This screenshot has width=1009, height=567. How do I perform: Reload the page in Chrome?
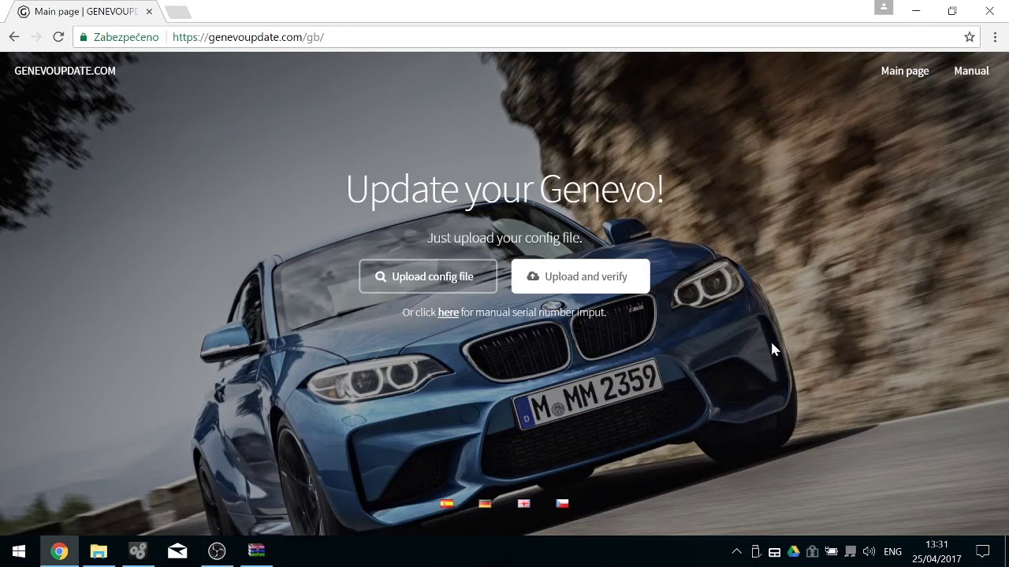pos(58,37)
